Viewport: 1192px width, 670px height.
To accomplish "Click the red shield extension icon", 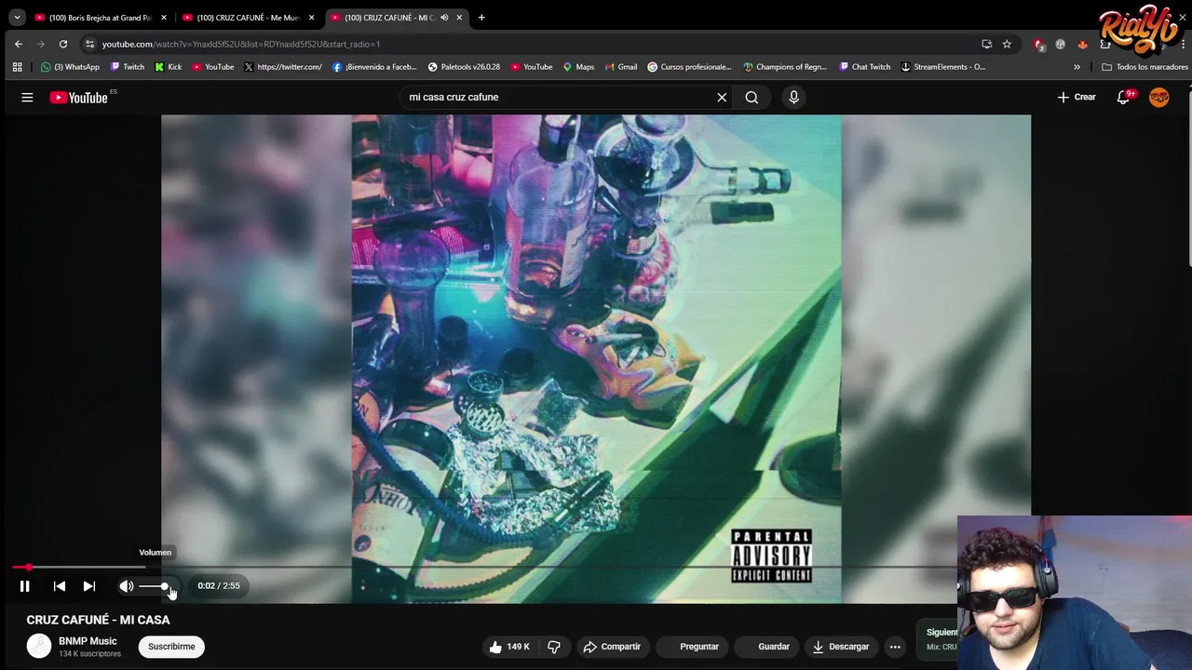I will click(x=1039, y=44).
